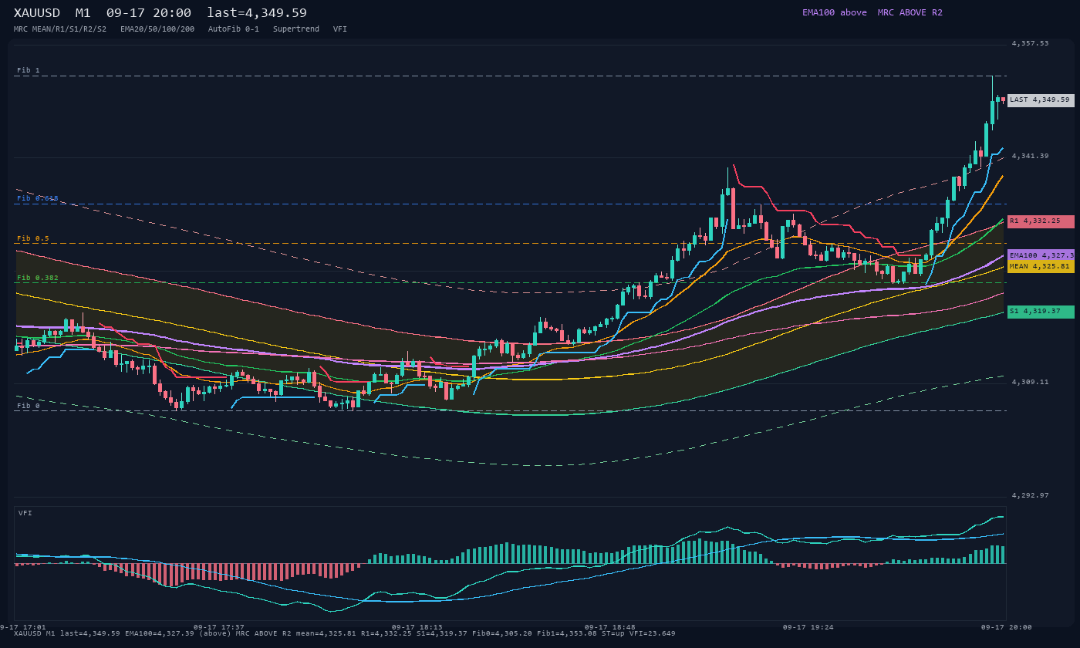Image resolution: width=1080 pixels, height=648 pixels.
Task: Click the 4,341.39 price axis value
Action: tap(1030, 156)
